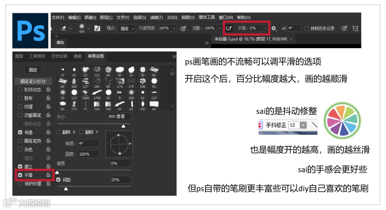Uncheck the 传递 checkbox
Image resolution: width=386 pixels, height=210 pixels.
point(20,132)
